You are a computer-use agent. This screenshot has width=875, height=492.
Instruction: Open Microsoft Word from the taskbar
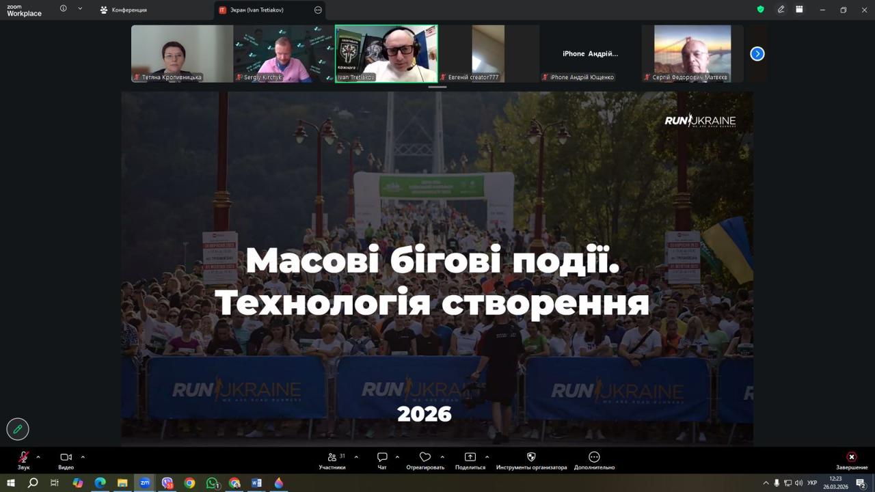point(256,483)
